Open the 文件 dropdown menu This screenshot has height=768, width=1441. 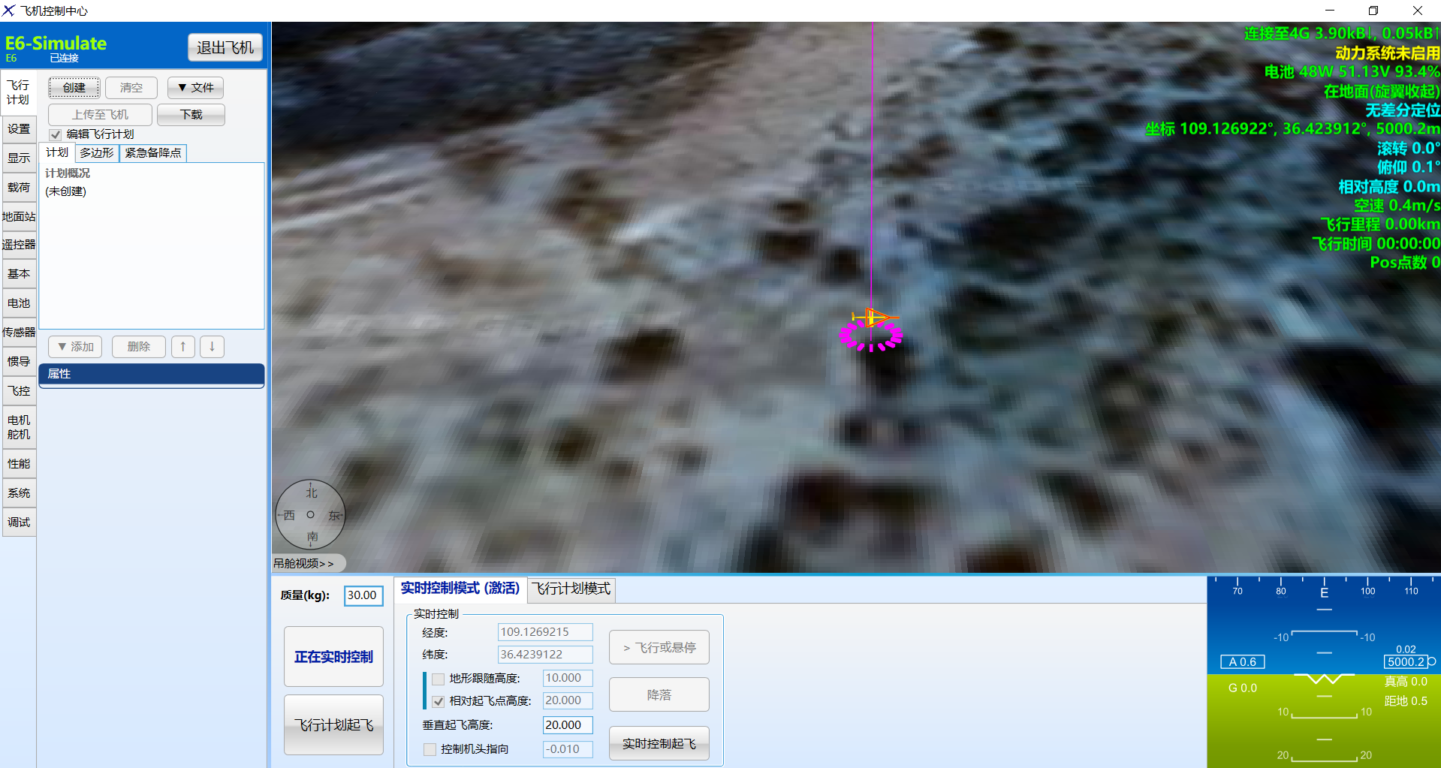coord(195,88)
